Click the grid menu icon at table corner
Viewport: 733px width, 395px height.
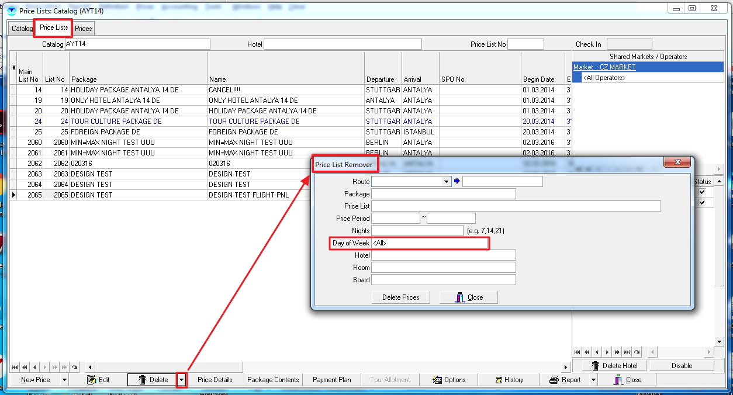[13, 68]
